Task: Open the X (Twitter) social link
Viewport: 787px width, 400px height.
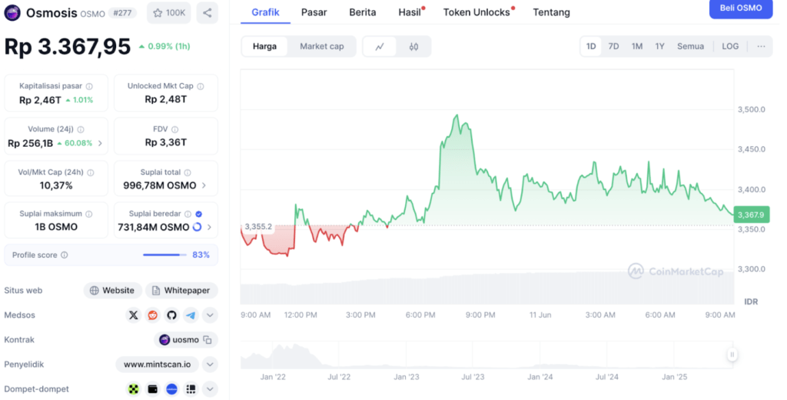Action: [x=134, y=315]
